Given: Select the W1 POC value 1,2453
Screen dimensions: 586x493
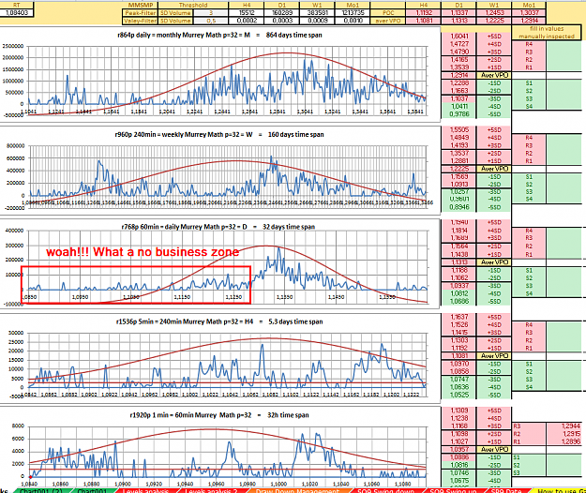Looking at the screenshot, I should pyautogui.click(x=494, y=13).
